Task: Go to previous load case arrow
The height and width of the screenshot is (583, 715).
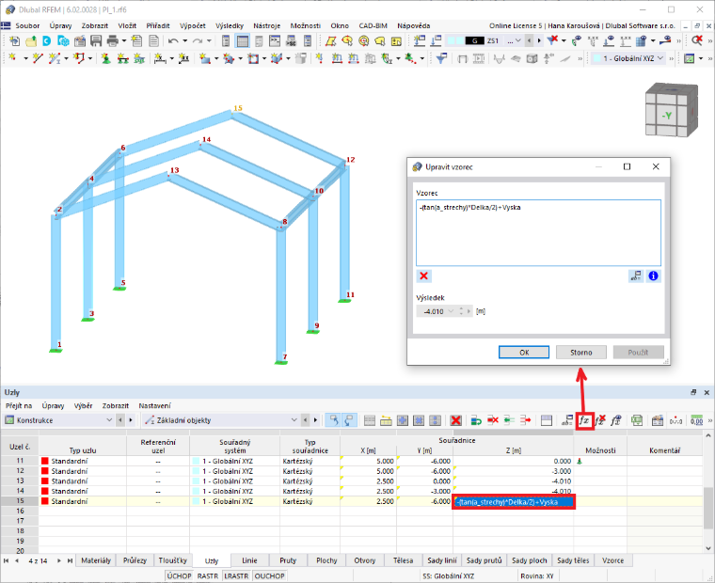Action: (529, 41)
